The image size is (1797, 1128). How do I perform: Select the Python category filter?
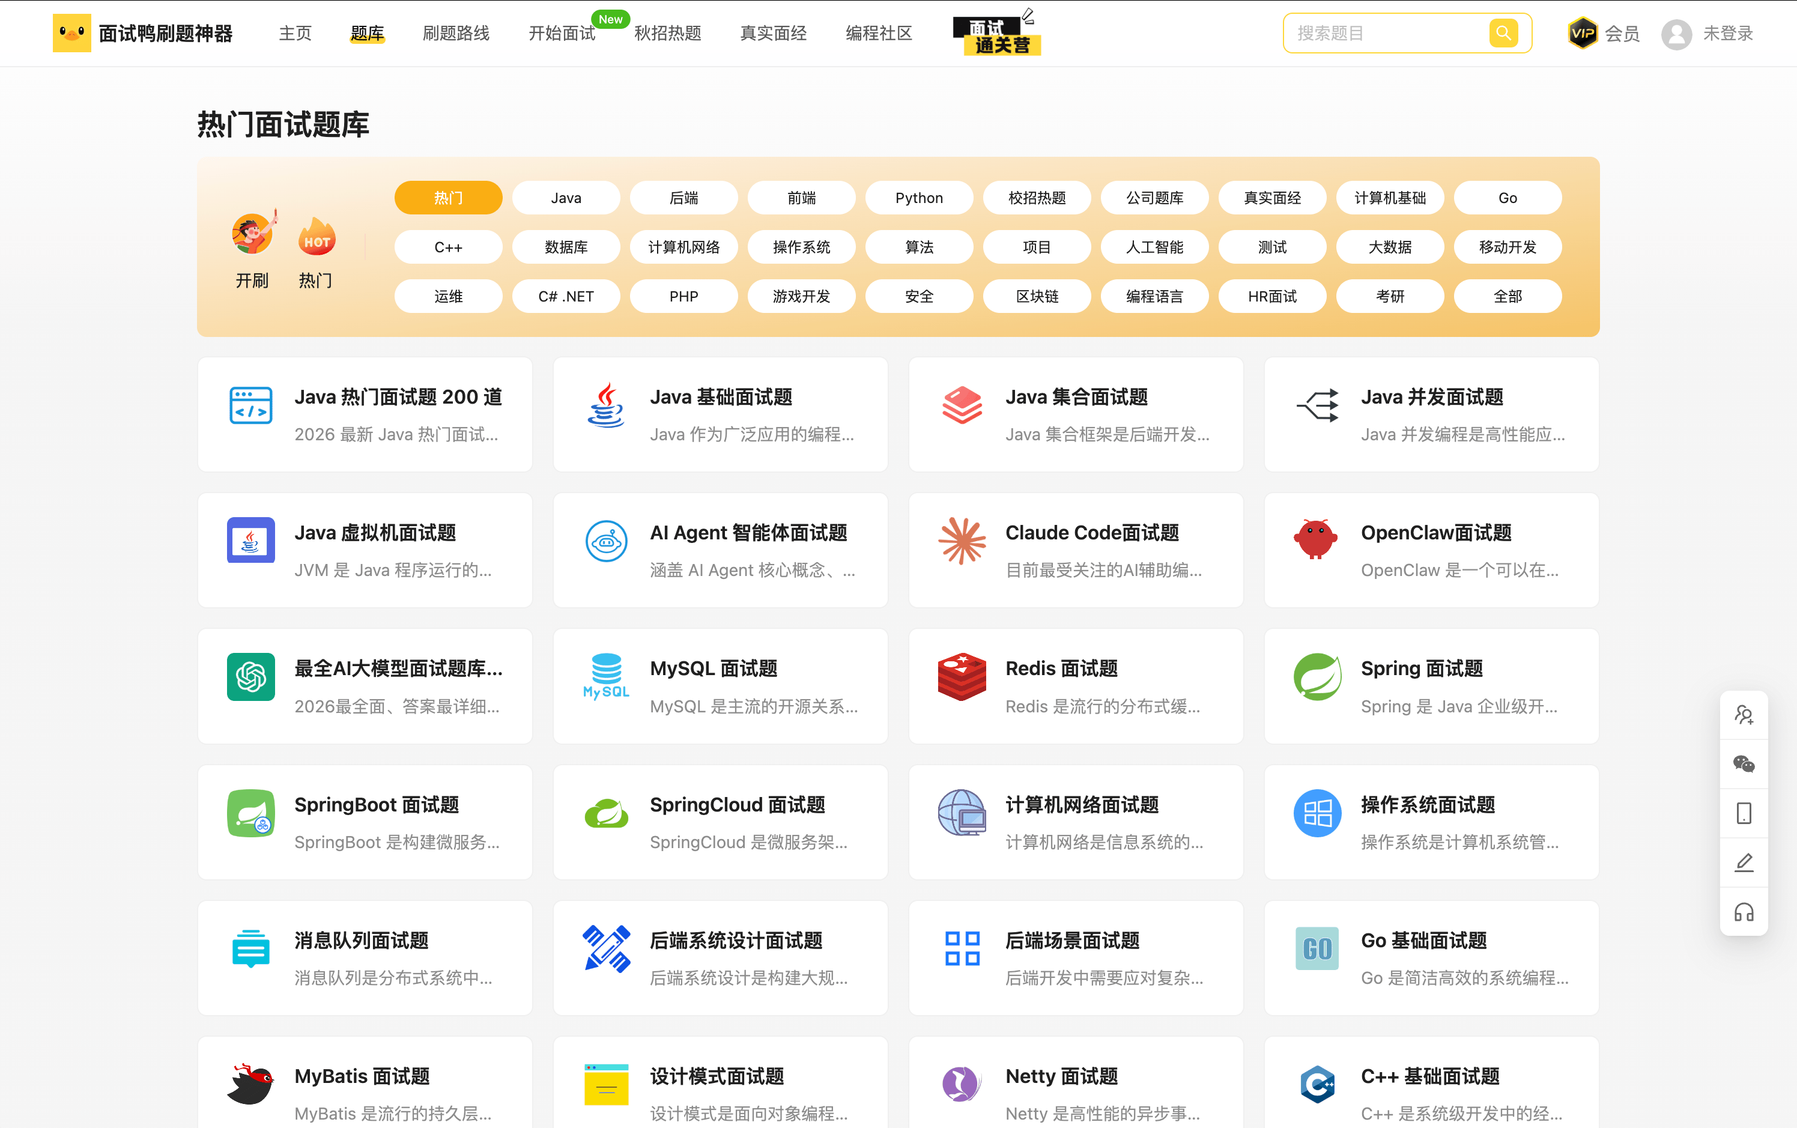(919, 198)
